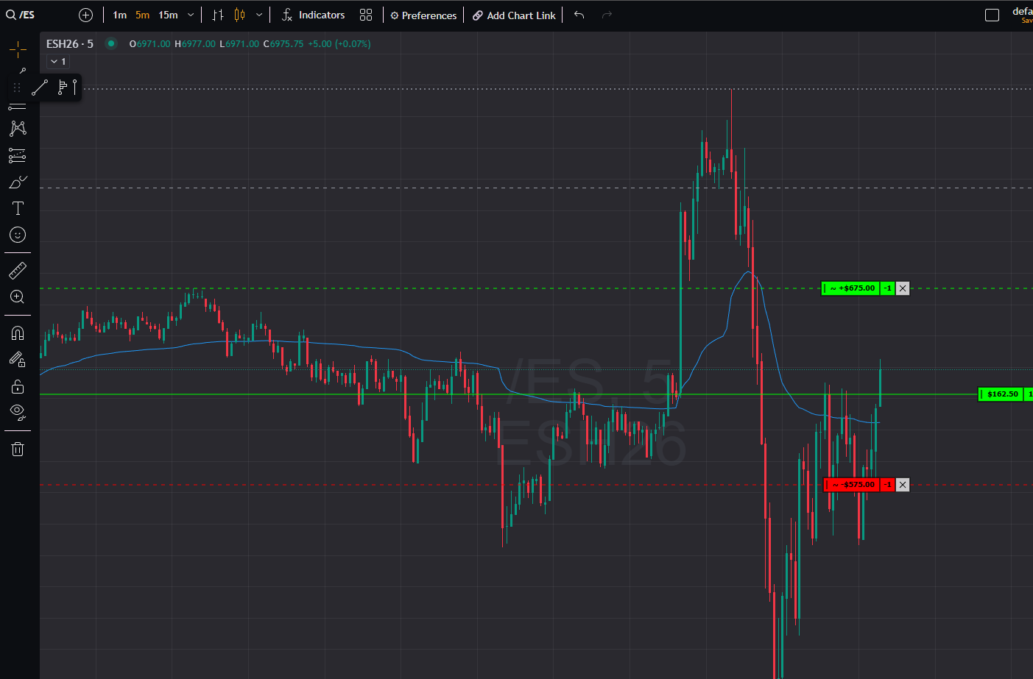
Task: Click the zoom in magnifier tool
Action: [x=18, y=297]
